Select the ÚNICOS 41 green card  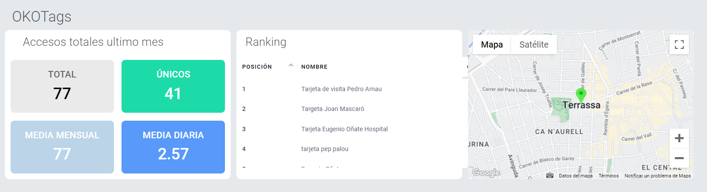[173, 86]
